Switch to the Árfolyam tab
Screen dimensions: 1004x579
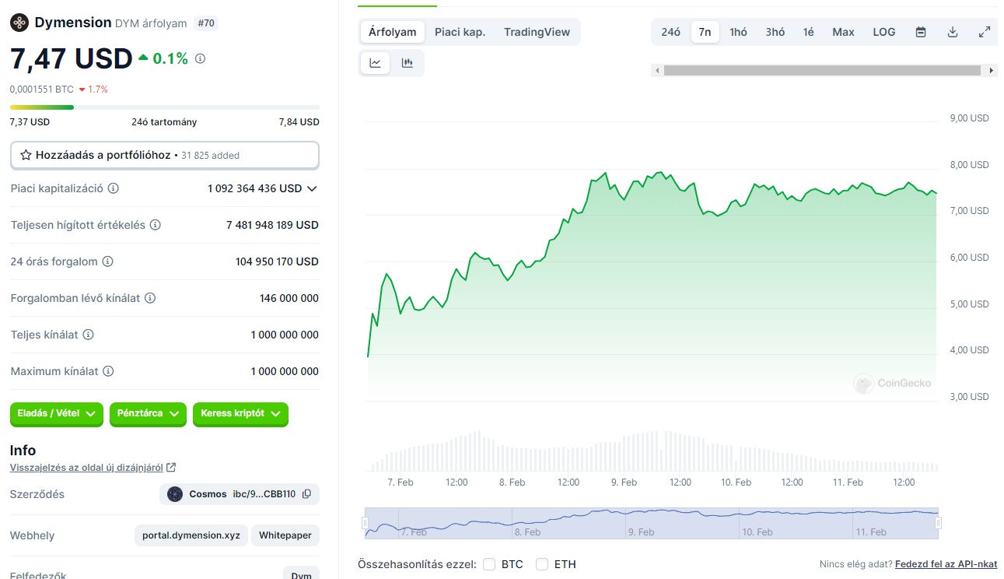[393, 32]
